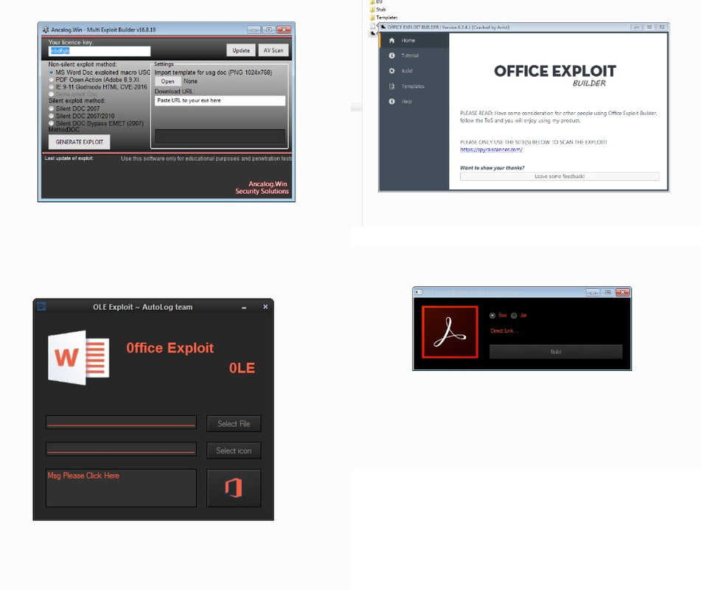The image size is (701, 590).
Task: Switch to the Tutorial menu item
Action: [x=410, y=55]
